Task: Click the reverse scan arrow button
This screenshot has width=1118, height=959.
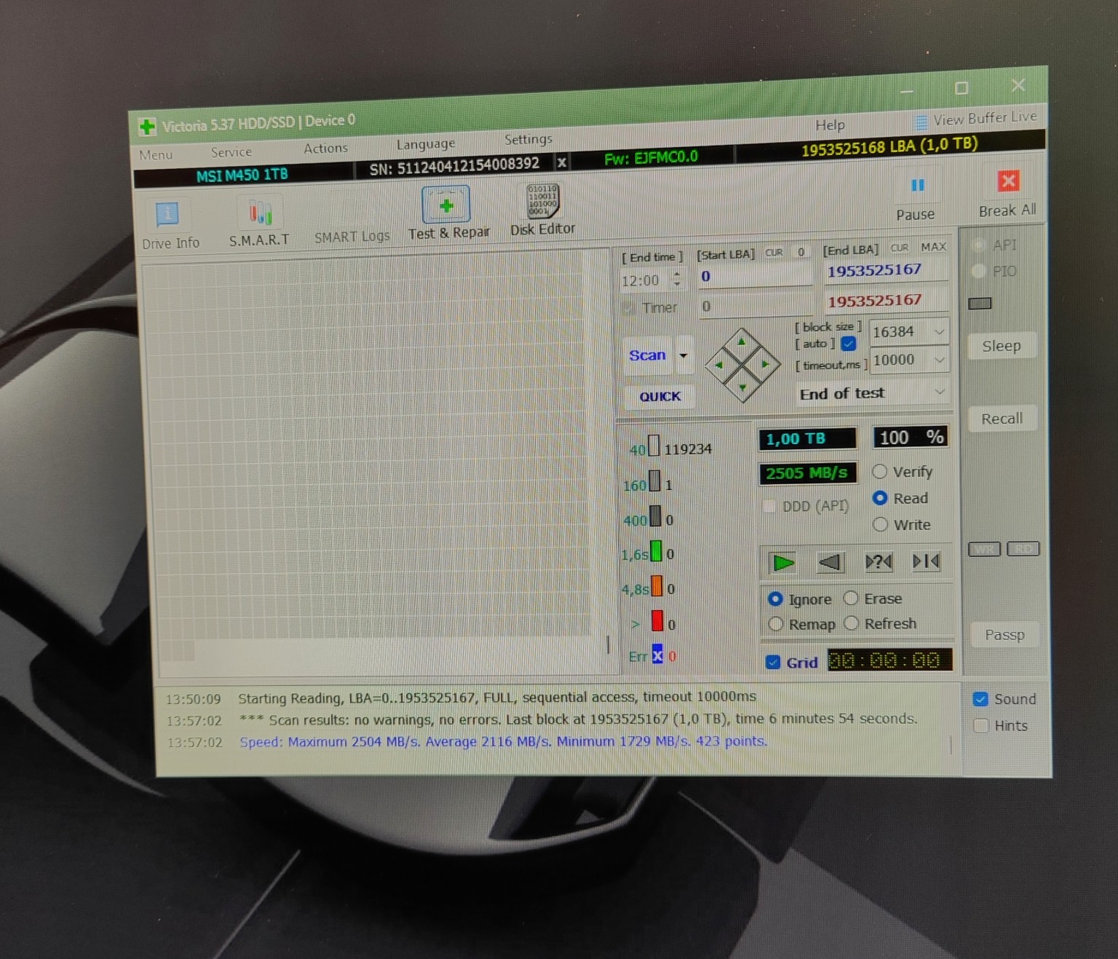Action: pos(830,561)
